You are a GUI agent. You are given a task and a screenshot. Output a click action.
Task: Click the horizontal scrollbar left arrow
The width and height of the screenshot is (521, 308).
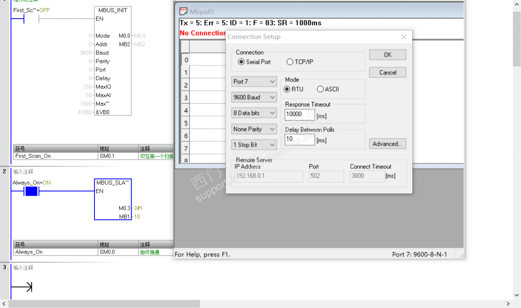click(x=4, y=304)
